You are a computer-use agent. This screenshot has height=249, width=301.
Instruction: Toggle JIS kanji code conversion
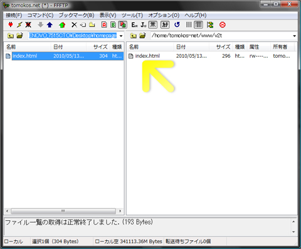pyautogui.click(x=144, y=25)
